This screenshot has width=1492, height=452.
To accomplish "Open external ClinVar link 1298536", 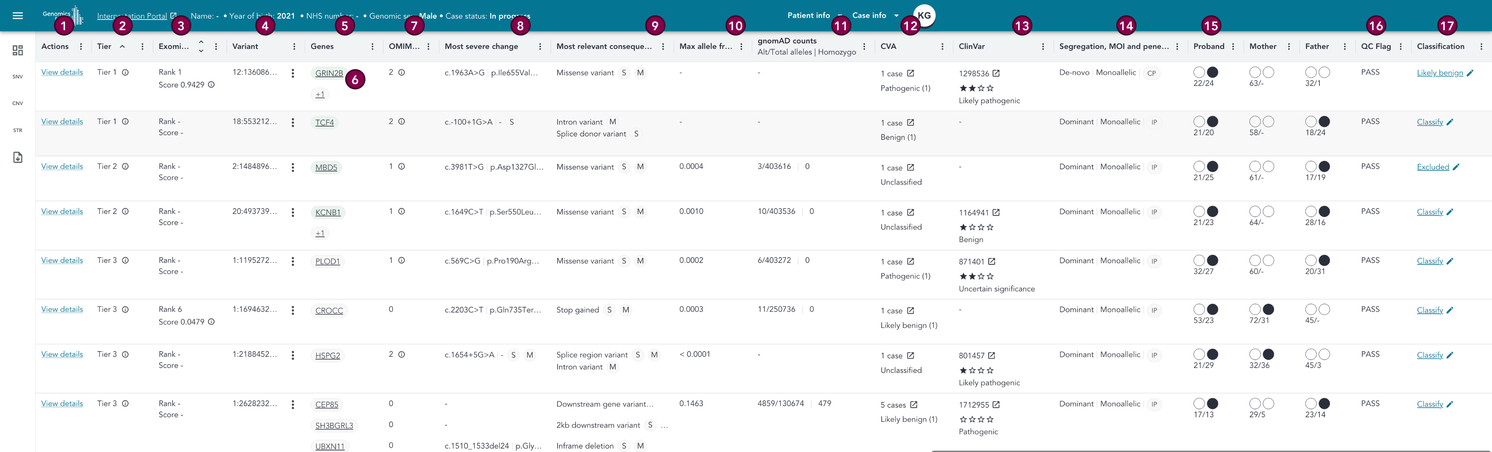I will (996, 73).
